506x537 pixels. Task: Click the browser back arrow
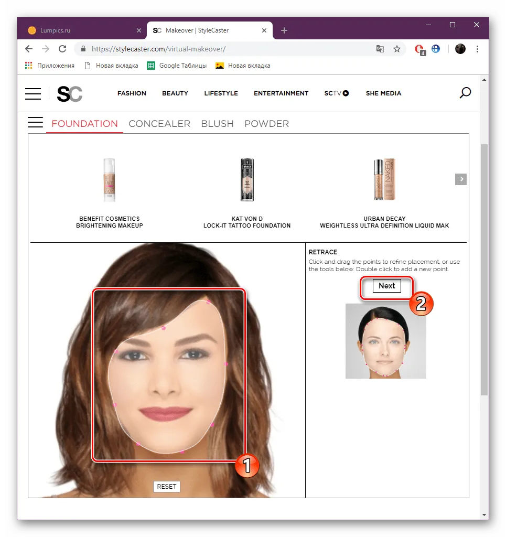29,49
